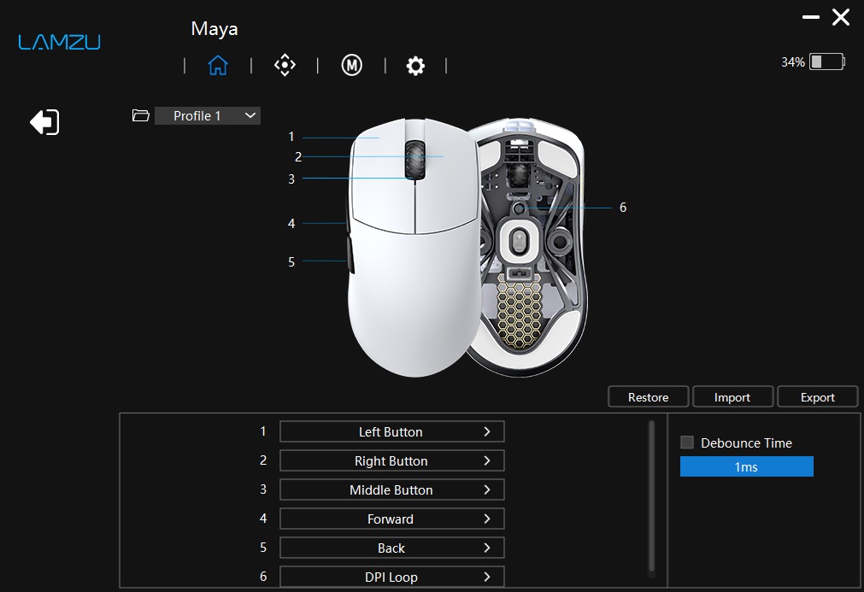The width and height of the screenshot is (864, 592).
Task: Click the battery level indicator
Action: [826, 62]
